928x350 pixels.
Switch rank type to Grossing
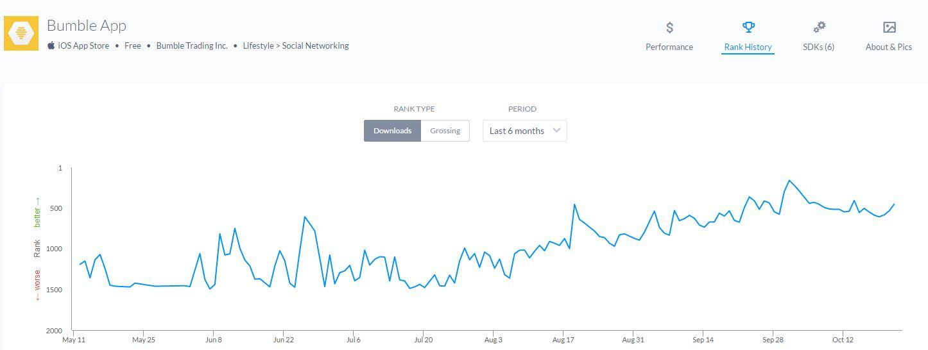(445, 131)
